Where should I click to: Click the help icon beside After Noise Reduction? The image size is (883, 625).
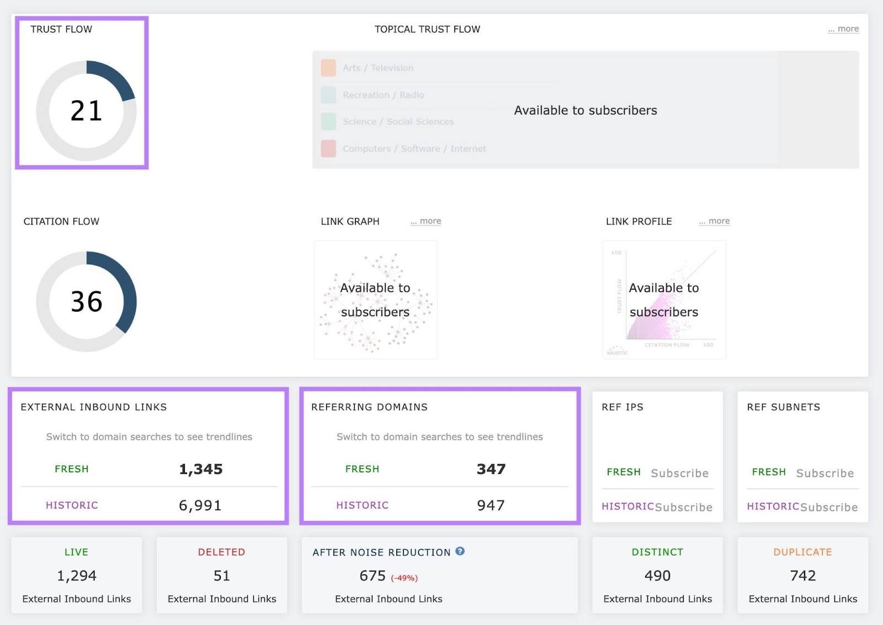[460, 551]
